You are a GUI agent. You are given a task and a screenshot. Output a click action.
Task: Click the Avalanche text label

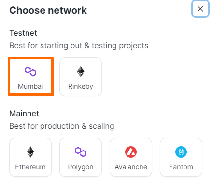point(131,167)
